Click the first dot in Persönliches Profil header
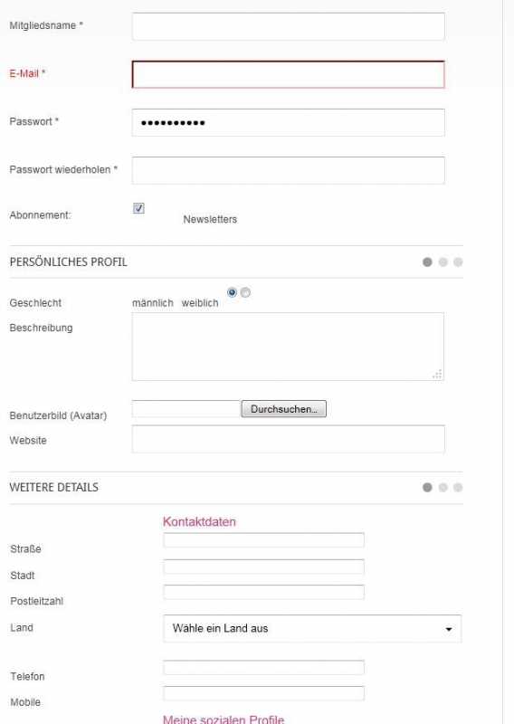Viewport: 514px width, 724px height. [427, 262]
